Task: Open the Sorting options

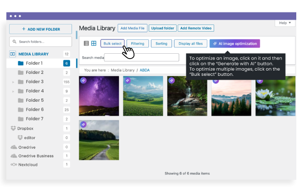Action: click(161, 44)
